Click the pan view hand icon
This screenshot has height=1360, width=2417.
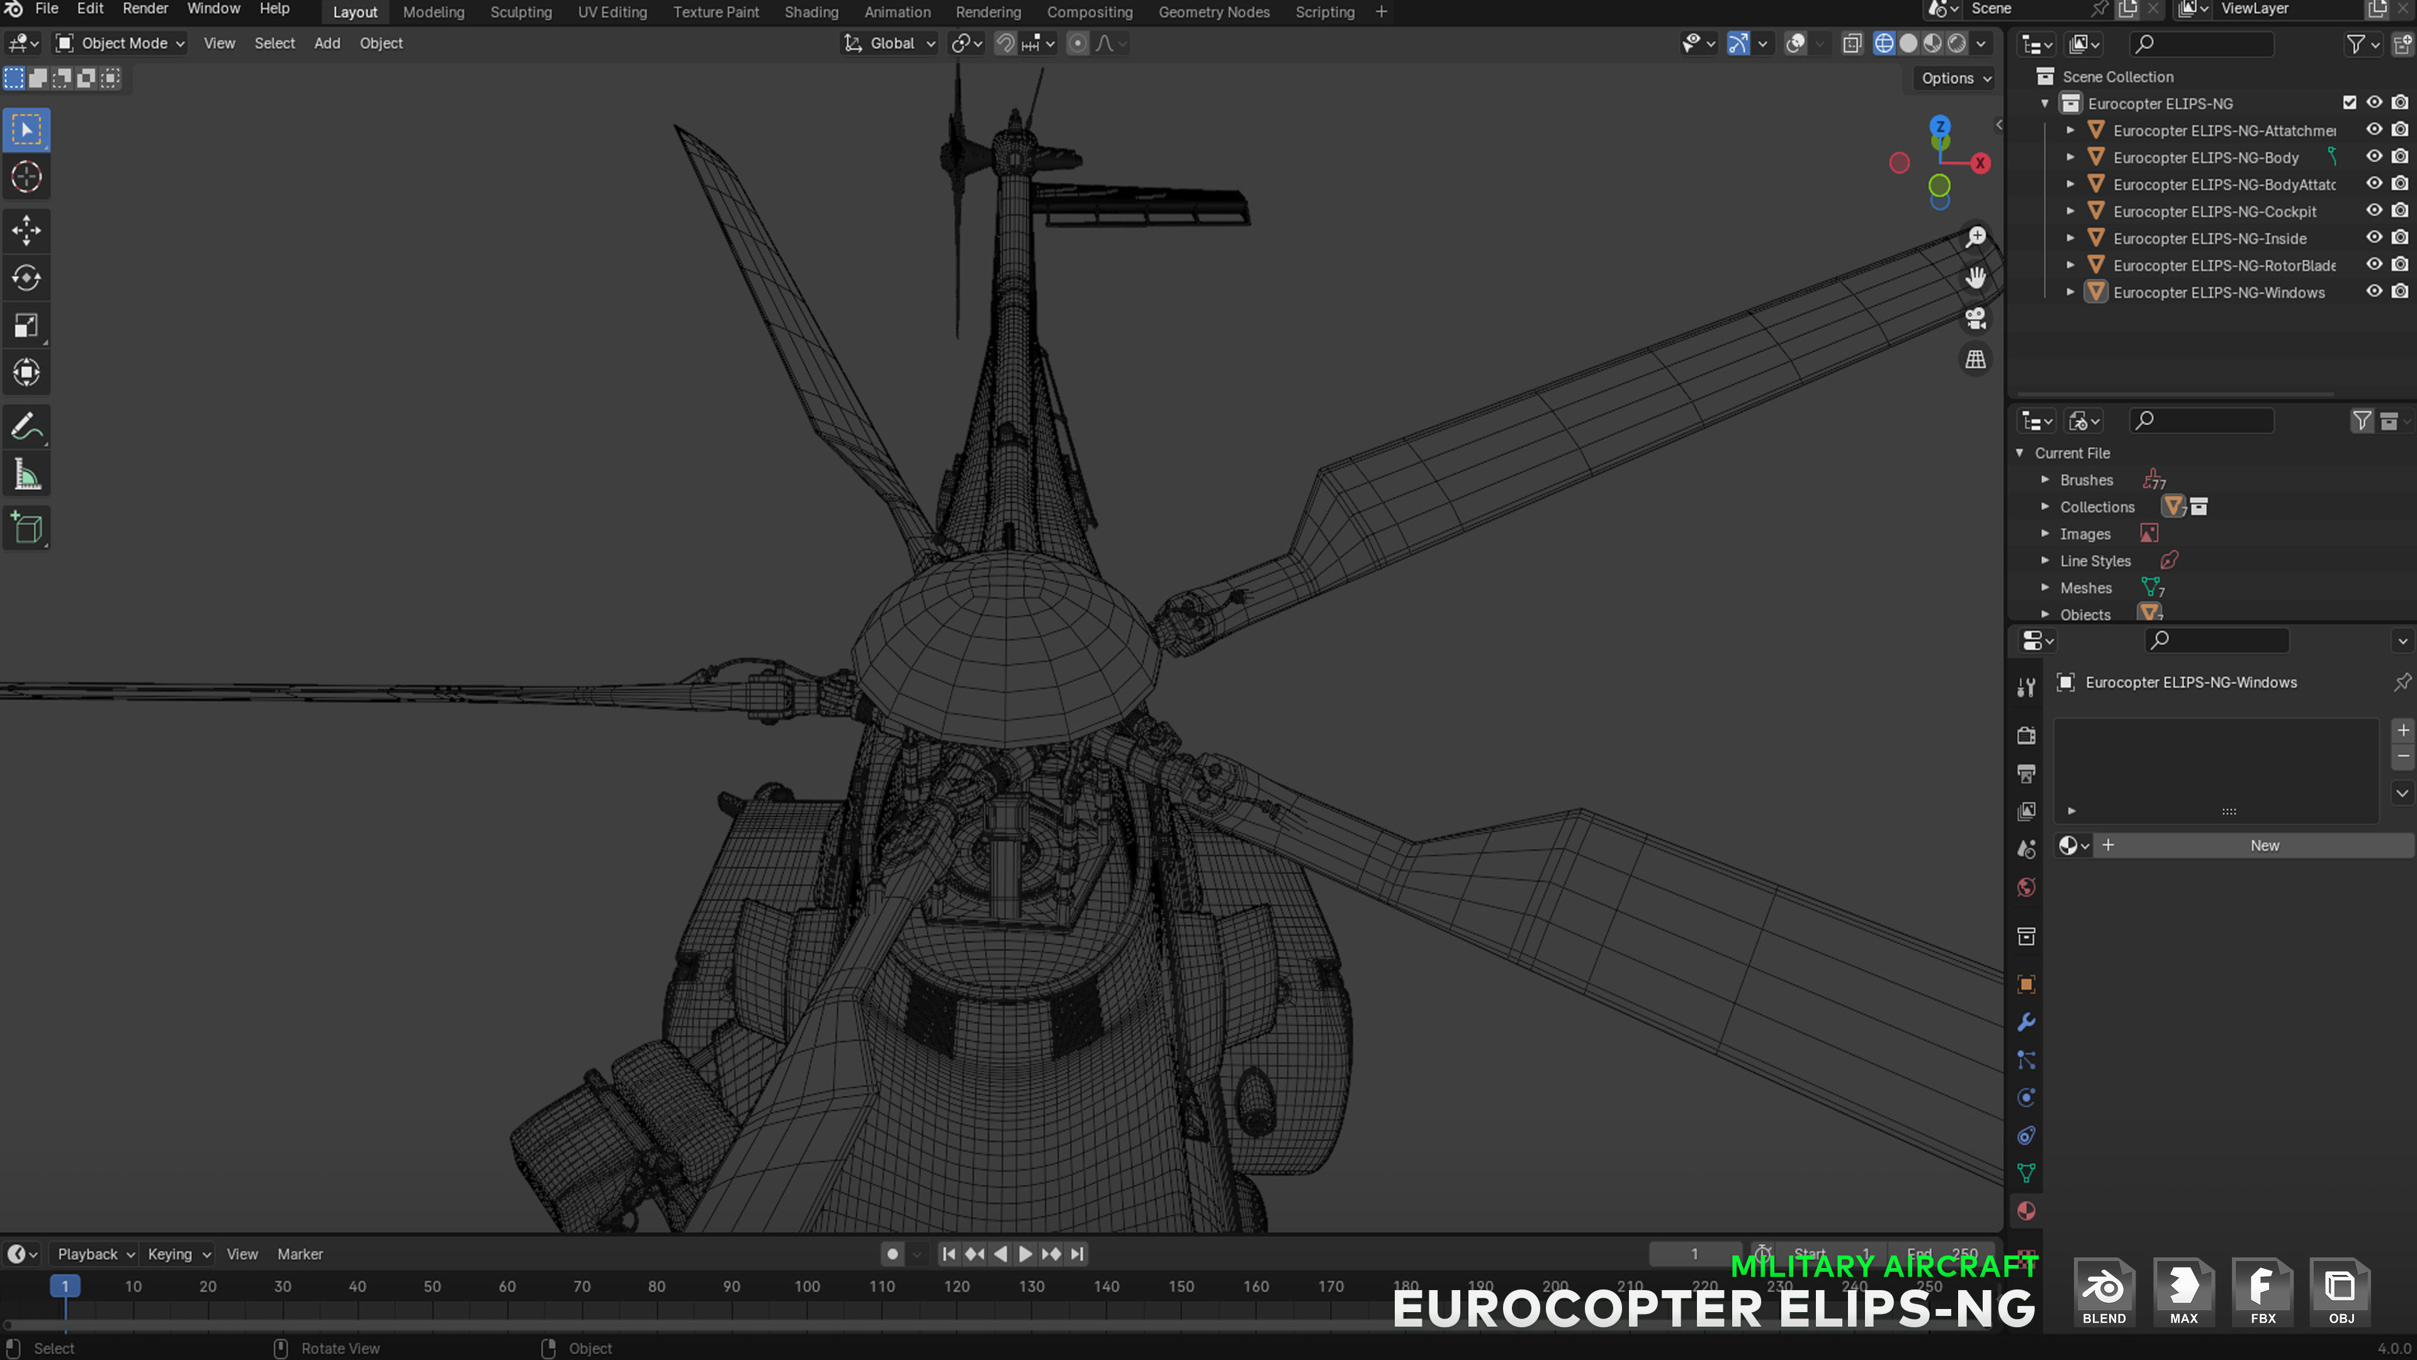(1976, 278)
